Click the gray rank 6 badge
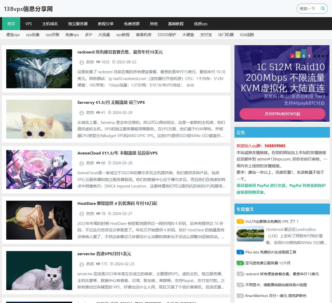332x303 pixels. 240,296
